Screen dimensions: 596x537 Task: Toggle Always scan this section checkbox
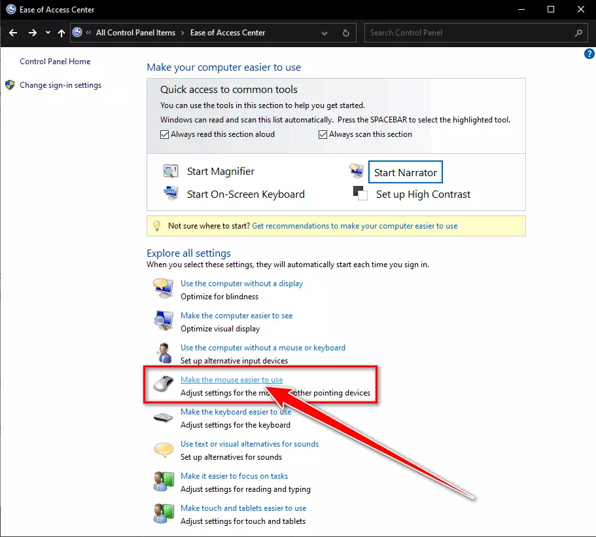point(323,134)
